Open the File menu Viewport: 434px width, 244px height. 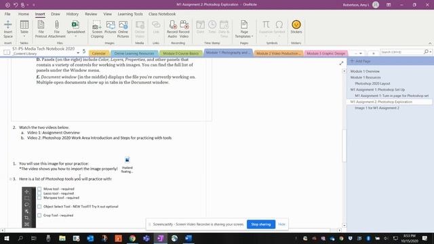(x=7, y=14)
